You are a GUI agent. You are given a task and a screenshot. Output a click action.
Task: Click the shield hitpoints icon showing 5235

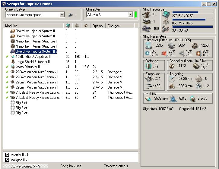click(149, 46)
